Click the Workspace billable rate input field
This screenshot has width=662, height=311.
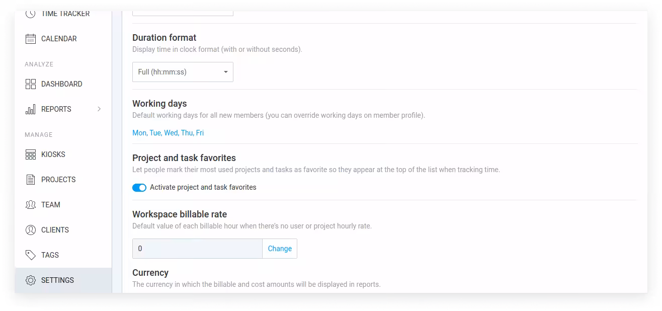click(x=197, y=249)
